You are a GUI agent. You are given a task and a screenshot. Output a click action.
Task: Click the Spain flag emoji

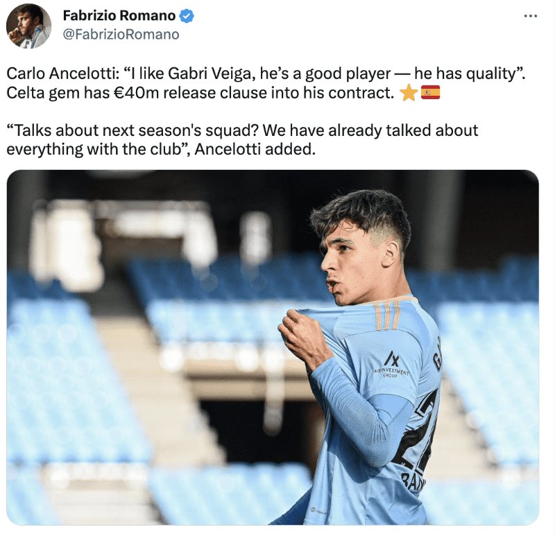point(430,92)
